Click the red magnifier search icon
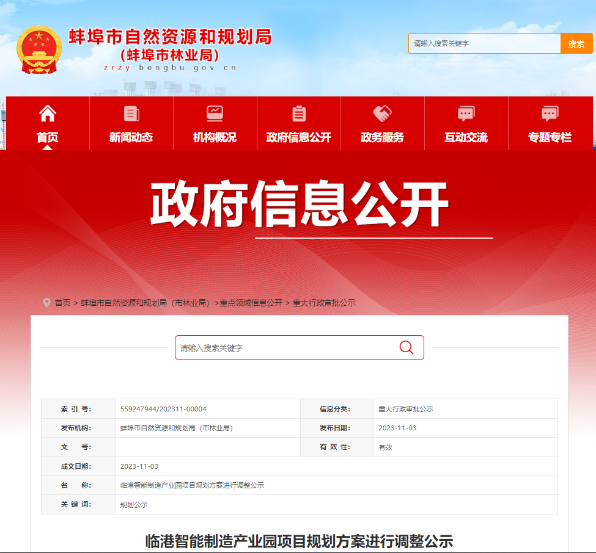The height and width of the screenshot is (553, 596). (407, 347)
